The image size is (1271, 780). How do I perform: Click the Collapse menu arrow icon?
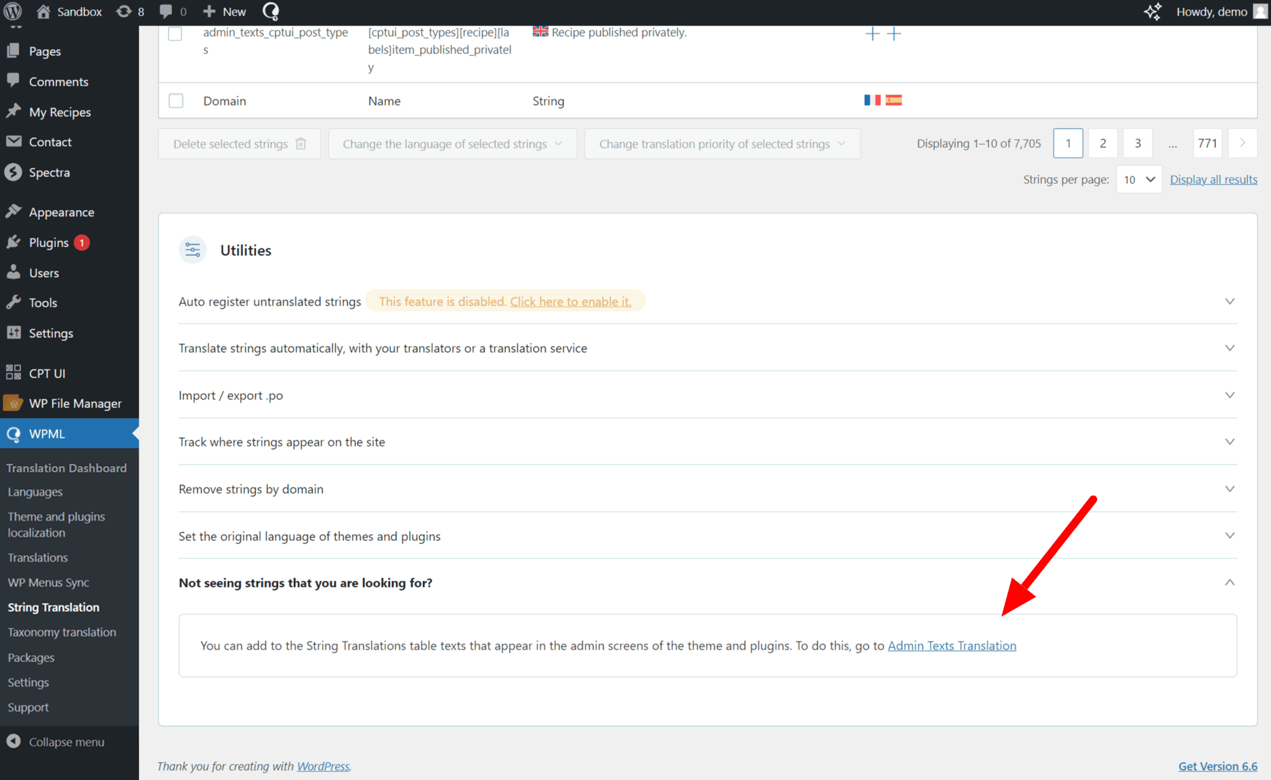pos(14,741)
